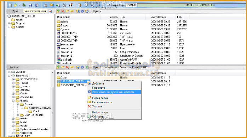Click the Add files toolbar icon
Image resolution: width=247 pixels, height=138 pixels.
[x=80, y=5]
